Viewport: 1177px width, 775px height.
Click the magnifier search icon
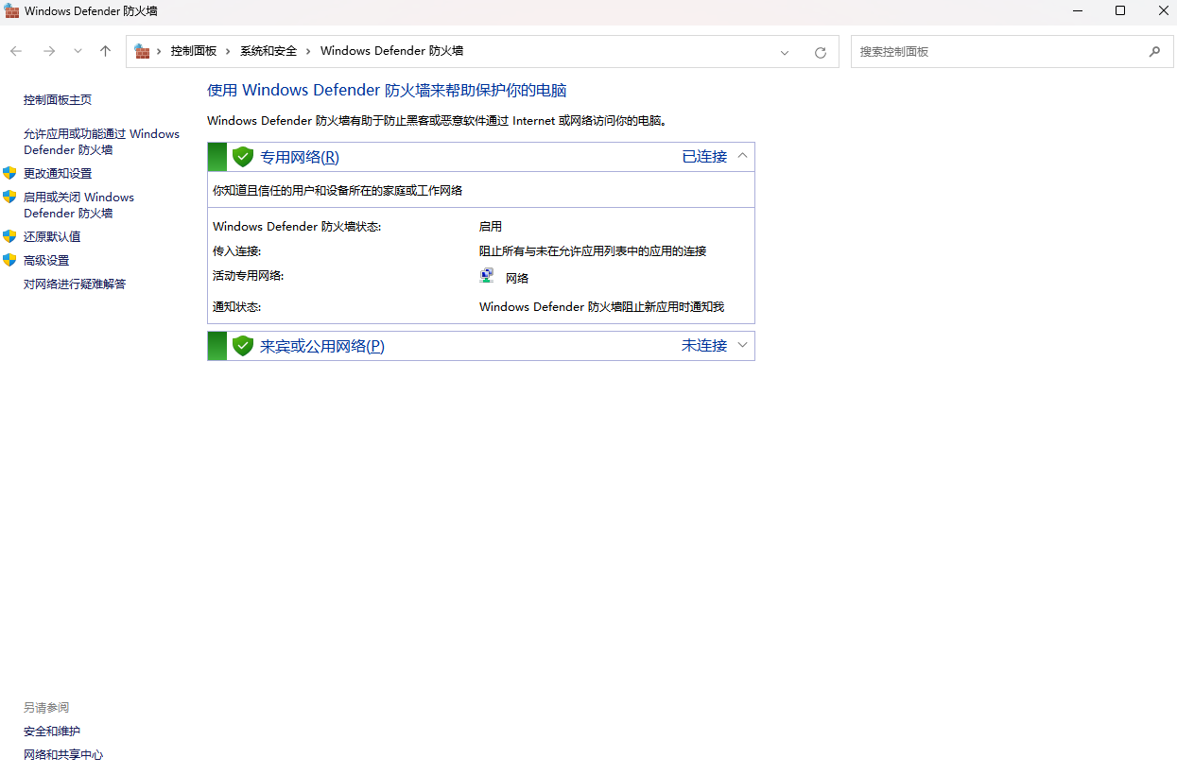[1154, 52]
